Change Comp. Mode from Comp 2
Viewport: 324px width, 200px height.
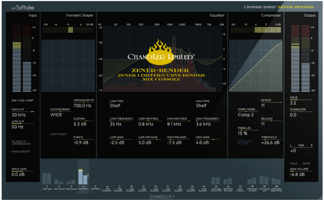pyautogui.click(x=246, y=115)
